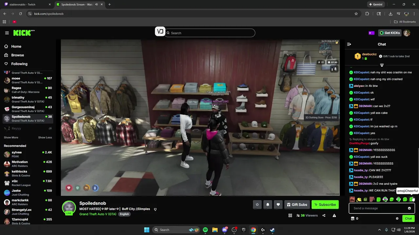Open a new browser tab
The width and height of the screenshot is (419, 235).
pos(109,5)
